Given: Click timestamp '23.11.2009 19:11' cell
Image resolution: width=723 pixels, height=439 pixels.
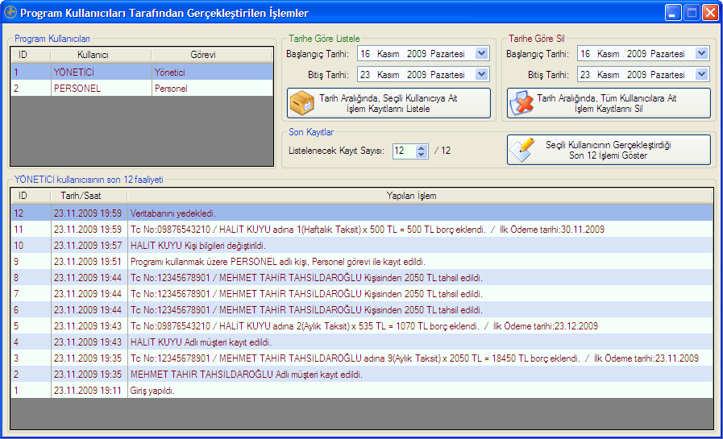Looking at the screenshot, I should (x=88, y=391).
